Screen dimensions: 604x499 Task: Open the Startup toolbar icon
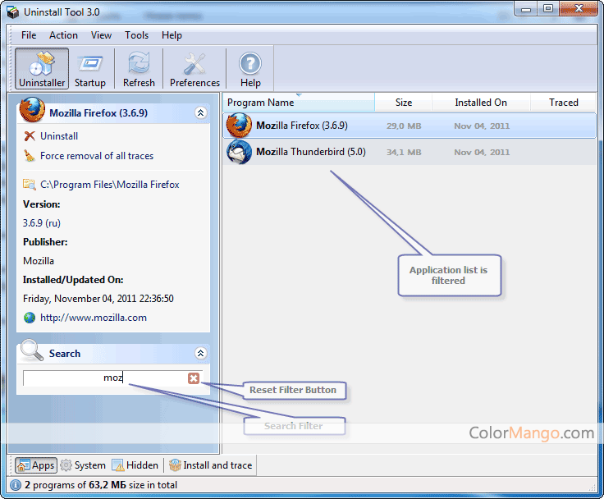click(90, 69)
